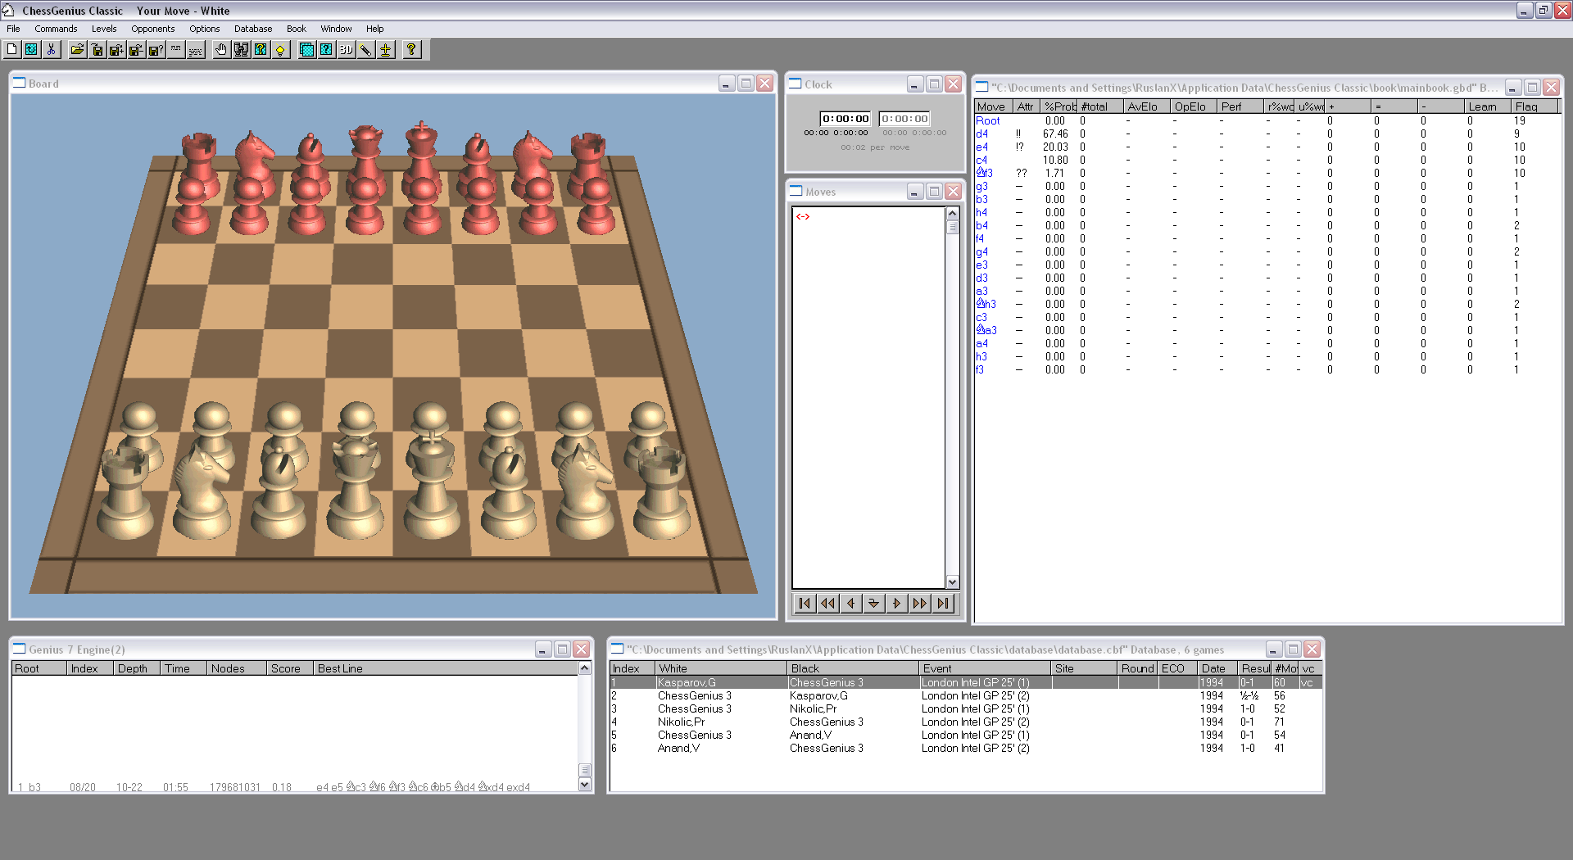Image resolution: width=1573 pixels, height=860 pixels.
Task: Jump to the last move in Moves panel
Action: click(x=943, y=604)
